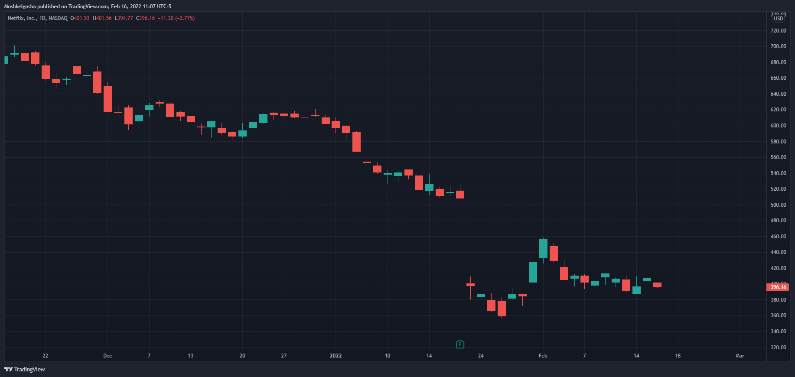Click the 320.00 price axis label
Screen dimensions: 795x377
(778, 348)
